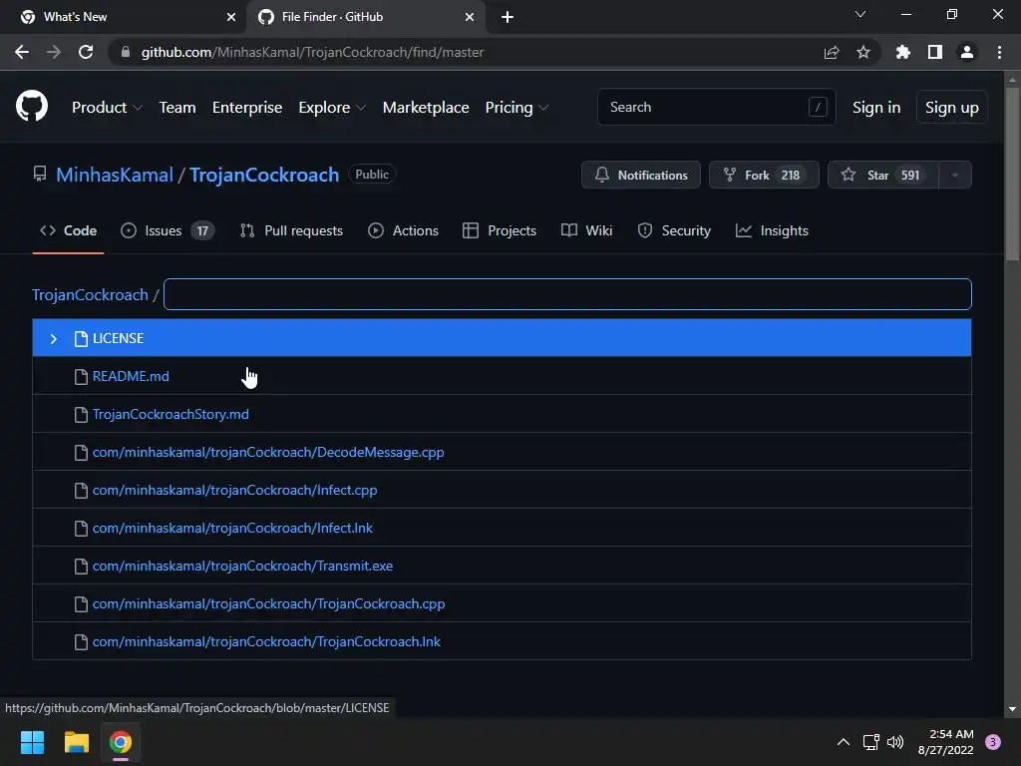Open the Chrome profile avatar icon
The width and height of the screenshot is (1021, 766).
click(967, 52)
